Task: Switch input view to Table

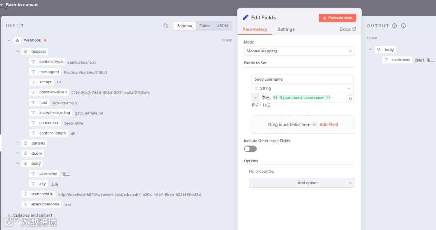Action: pos(204,26)
